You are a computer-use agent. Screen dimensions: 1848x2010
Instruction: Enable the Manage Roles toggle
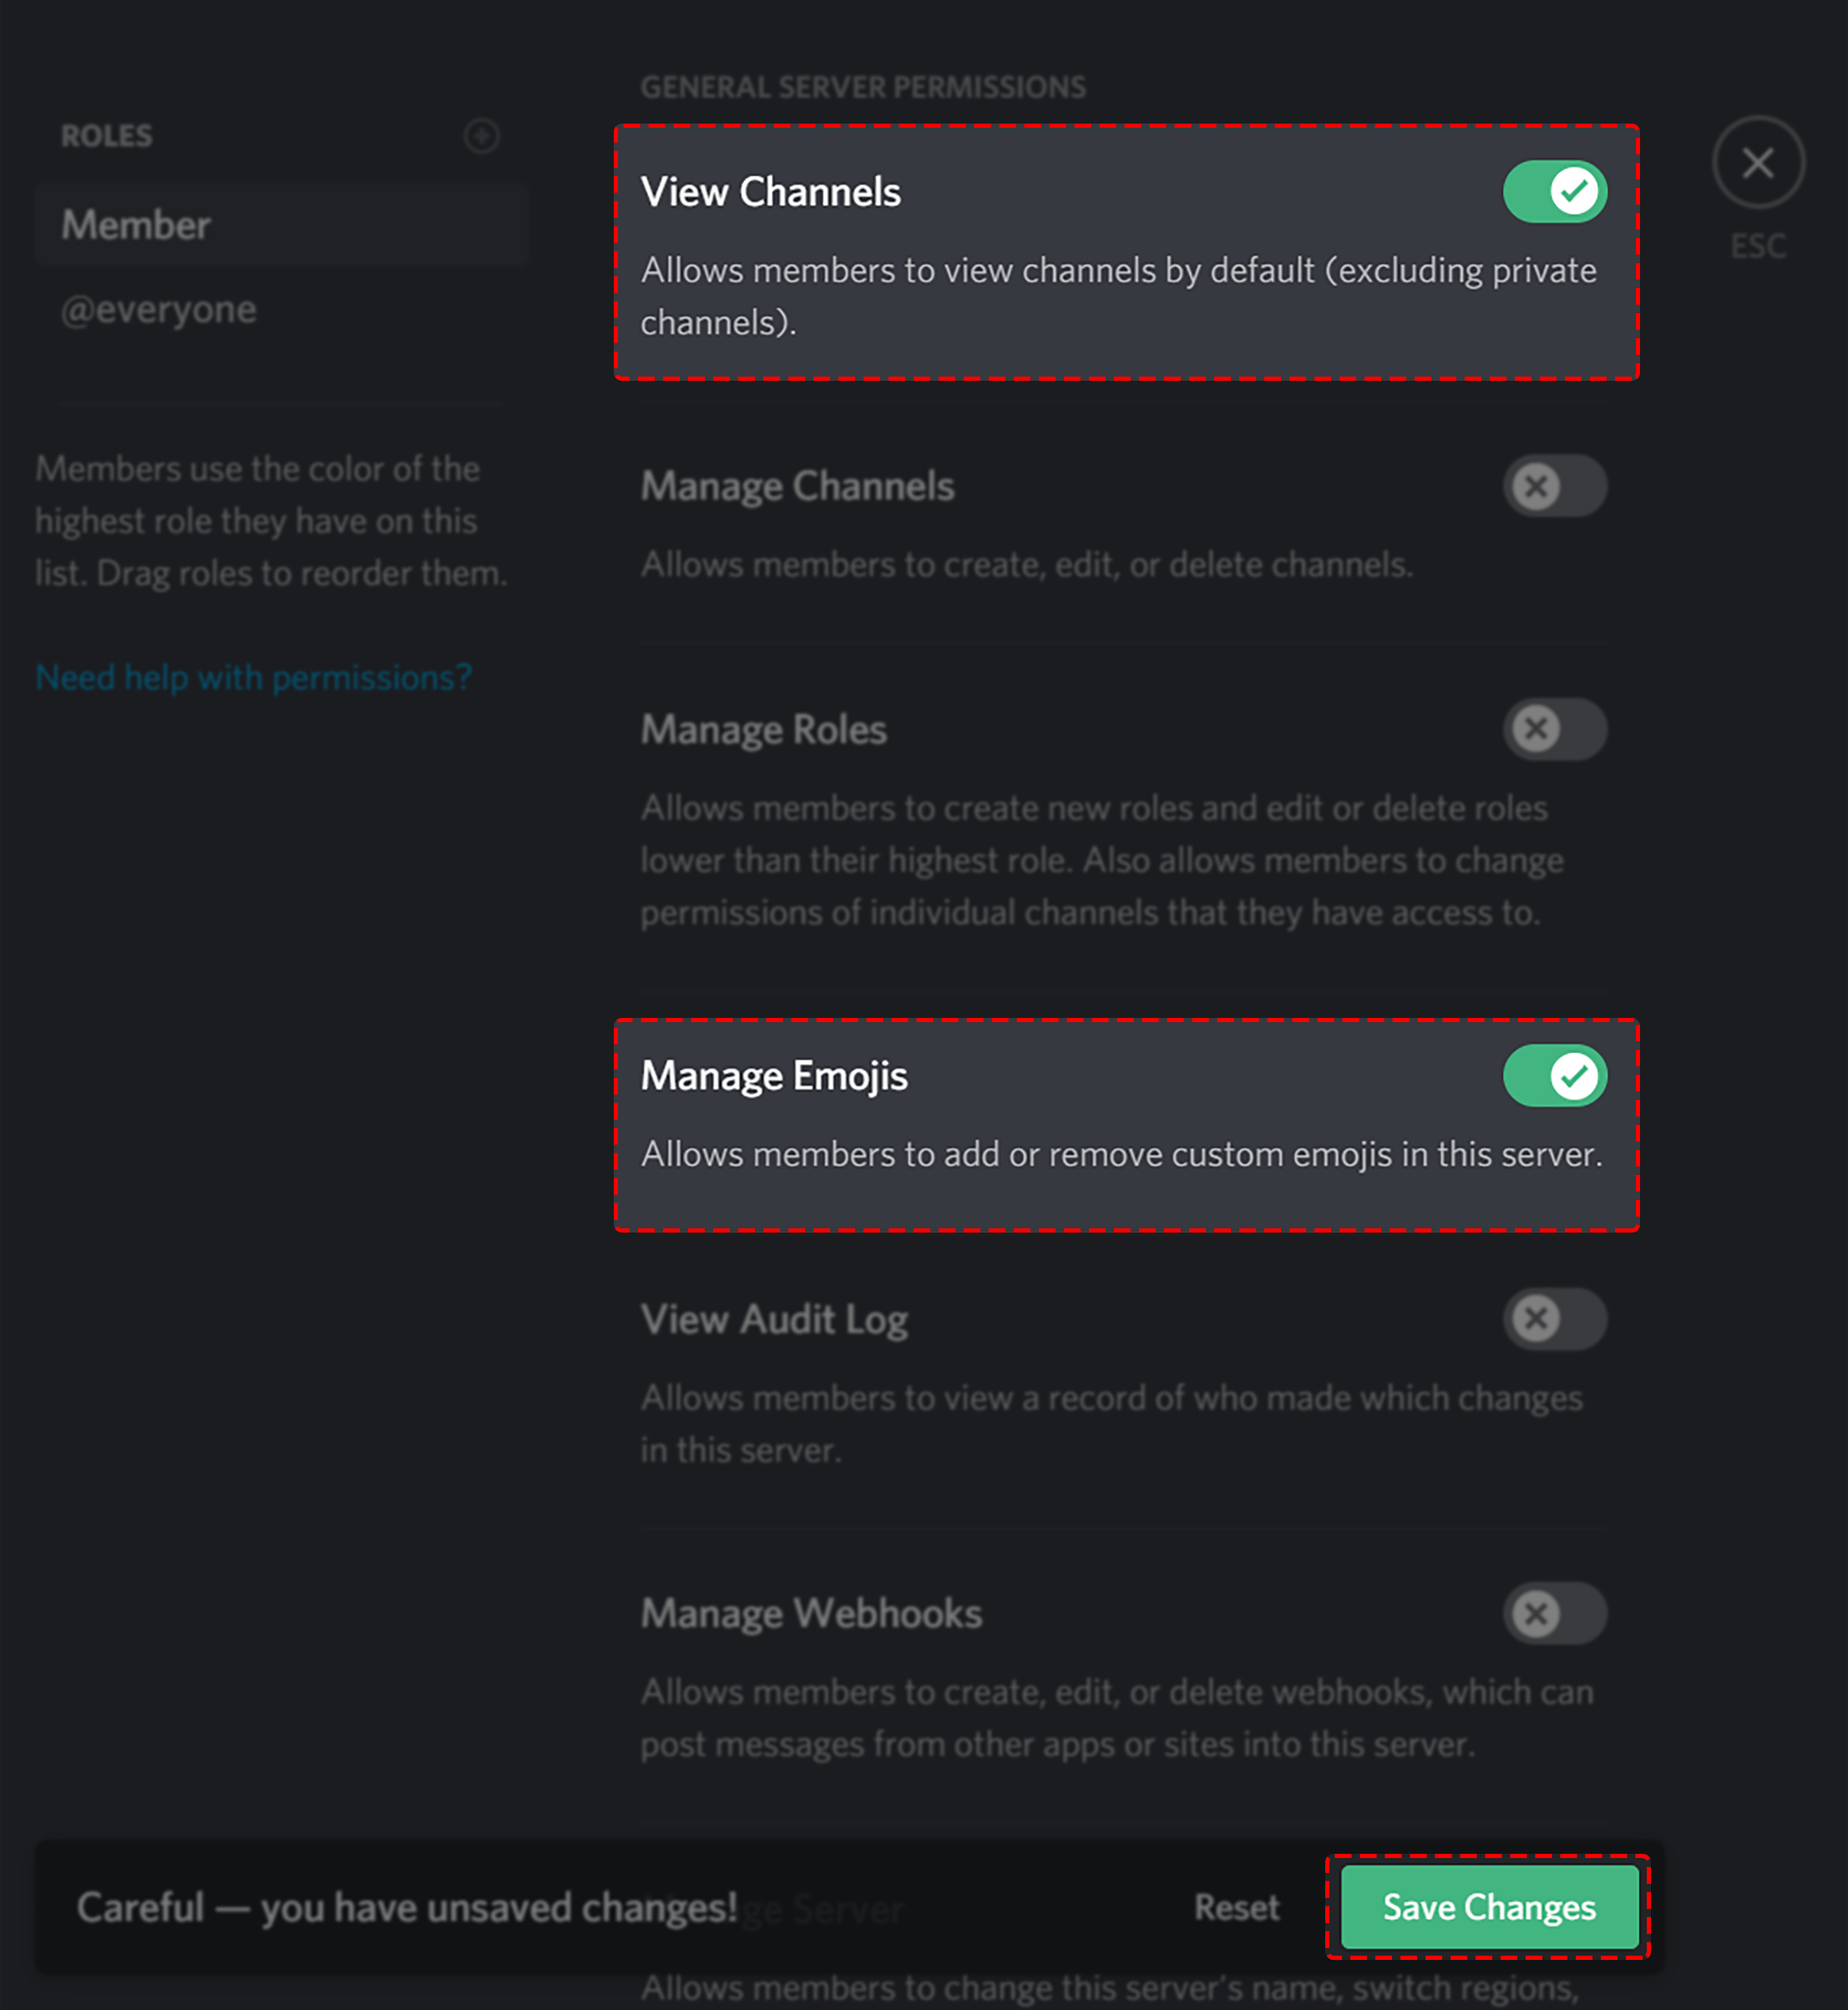coord(1554,729)
